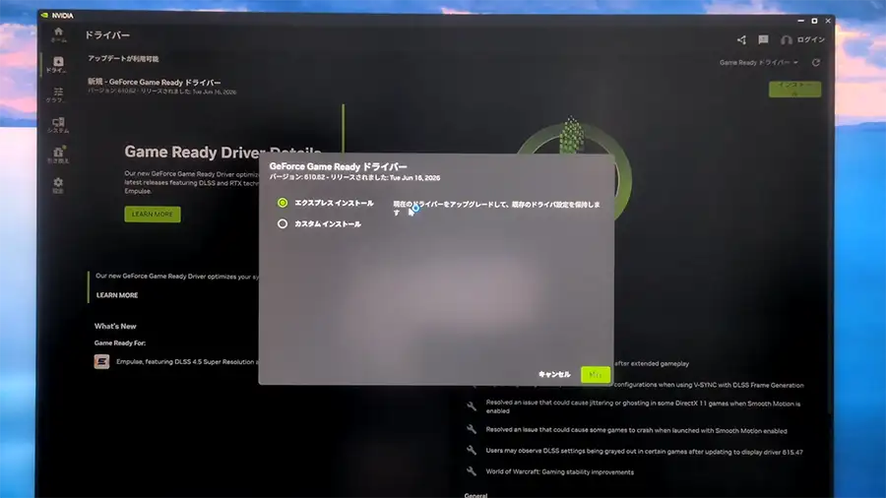886x498 pixels.
Task: Refresh the driver list with the reload icon
Action: click(816, 63)
